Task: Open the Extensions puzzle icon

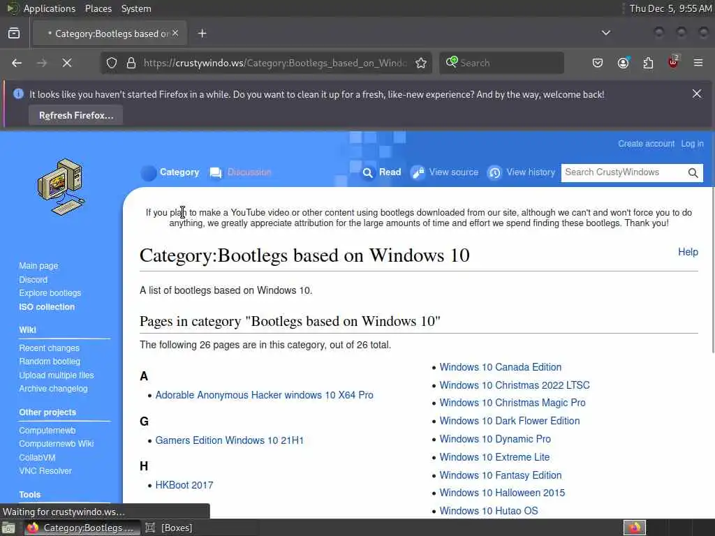Action: pyautogui.click(x=648, y=63)
